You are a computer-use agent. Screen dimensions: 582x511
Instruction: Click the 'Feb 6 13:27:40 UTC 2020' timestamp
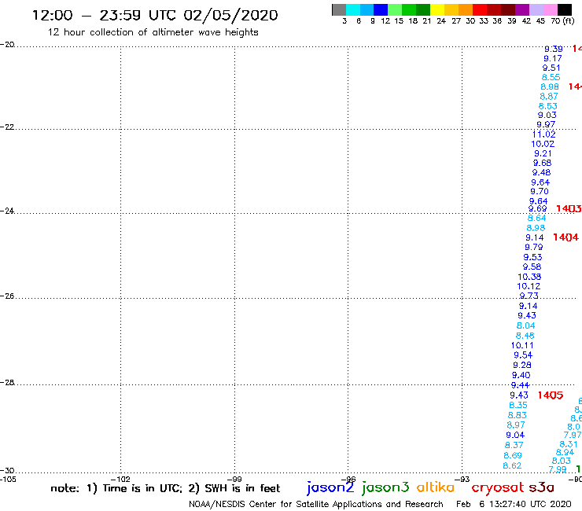[514, 504]
